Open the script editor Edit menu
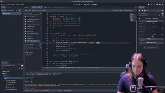 pos(30,10)
